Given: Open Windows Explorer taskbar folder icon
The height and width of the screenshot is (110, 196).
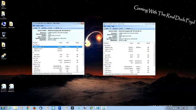Looking at the screenshot, I should 15,108.
